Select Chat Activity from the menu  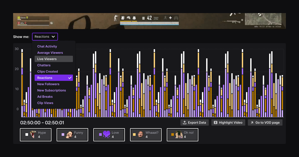coord(47,46)
